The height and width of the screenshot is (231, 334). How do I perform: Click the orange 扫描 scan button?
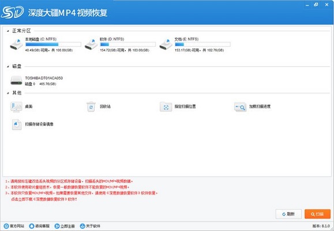click(x=317, y=214)
